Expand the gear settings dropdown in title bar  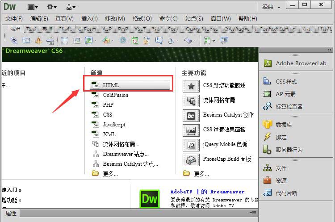click(52, 7)
